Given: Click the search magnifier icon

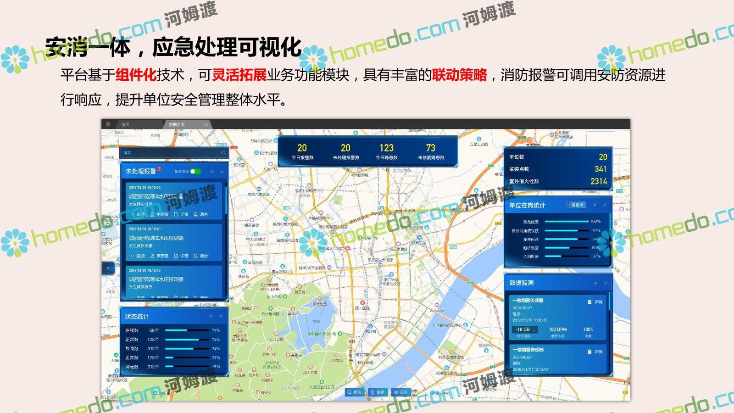Looking at the screenshot, I should [x=223, y=153].
